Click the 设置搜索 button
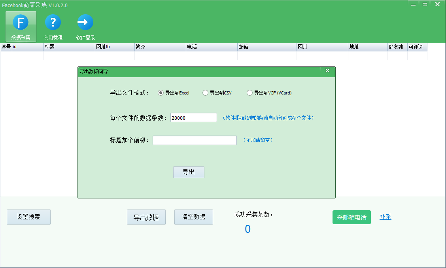 pyautogui.click(x=29, y=217)
